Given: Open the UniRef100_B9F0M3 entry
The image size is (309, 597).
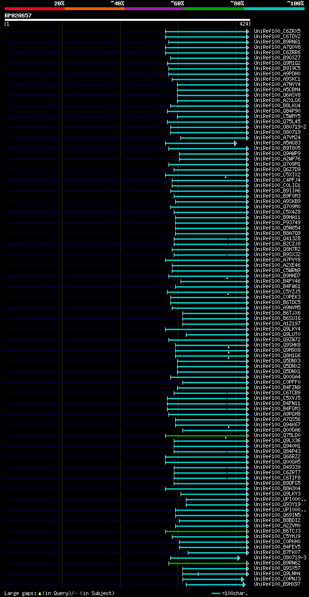Looking at the screenshot, I should coord(277,196).
